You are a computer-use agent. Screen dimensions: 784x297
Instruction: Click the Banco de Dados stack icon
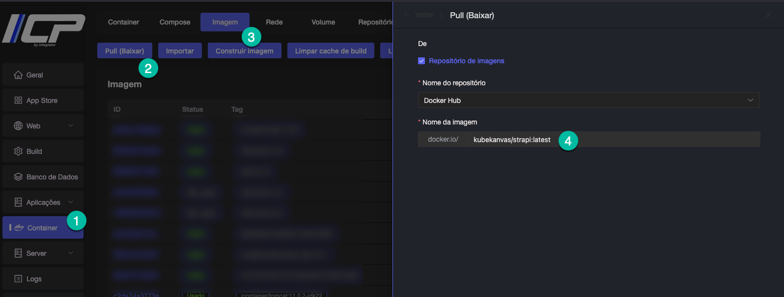[x=18, y=177]
